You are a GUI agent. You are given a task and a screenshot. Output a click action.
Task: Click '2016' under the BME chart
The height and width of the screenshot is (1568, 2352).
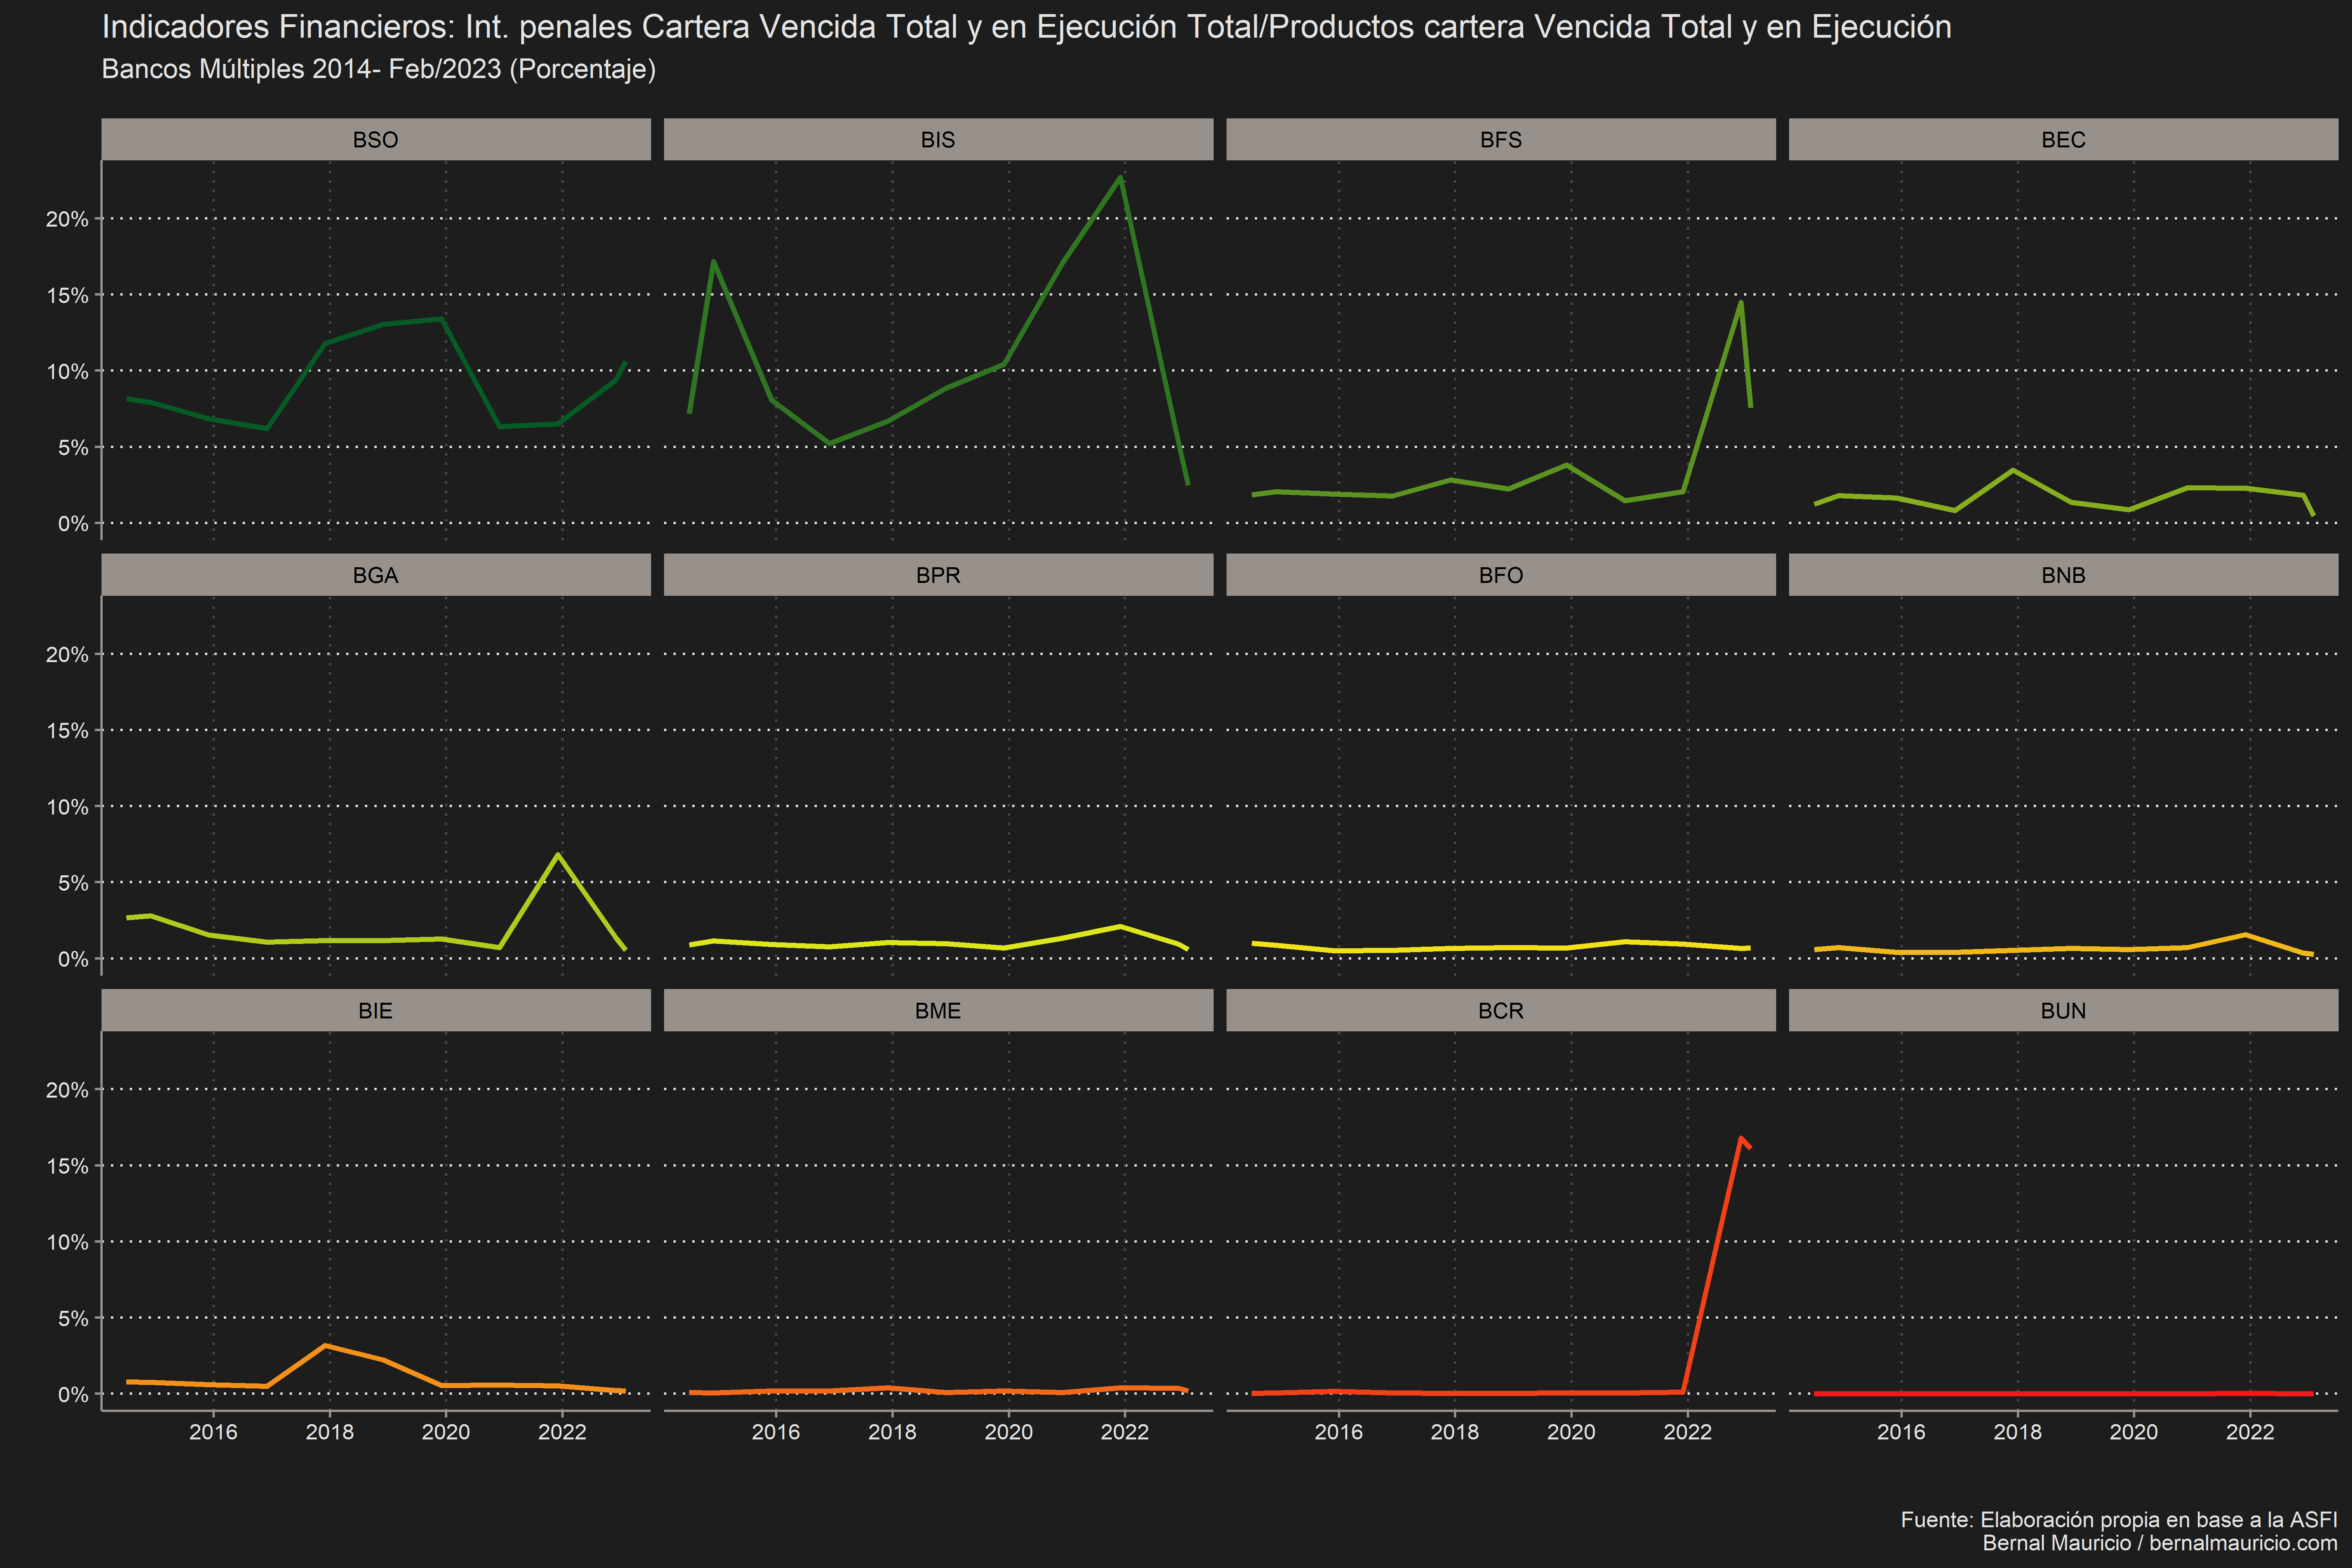pos(776,1432)
